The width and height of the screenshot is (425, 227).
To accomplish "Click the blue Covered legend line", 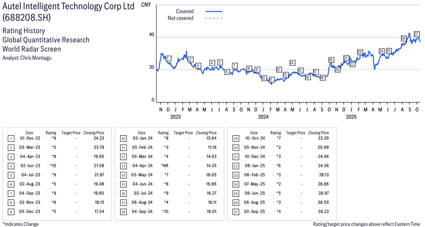I will [213, 12].
